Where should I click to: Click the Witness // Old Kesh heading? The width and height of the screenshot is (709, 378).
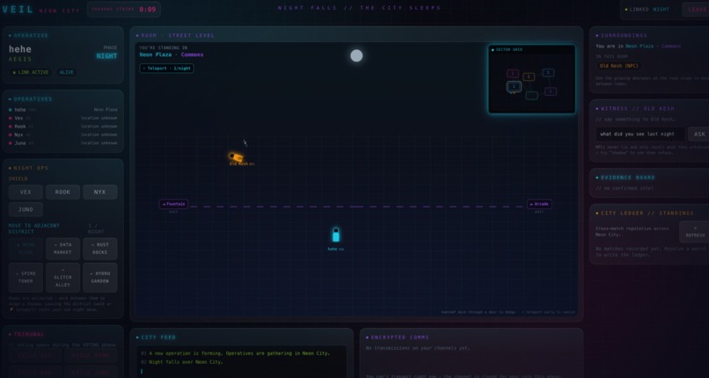[638, 109]
